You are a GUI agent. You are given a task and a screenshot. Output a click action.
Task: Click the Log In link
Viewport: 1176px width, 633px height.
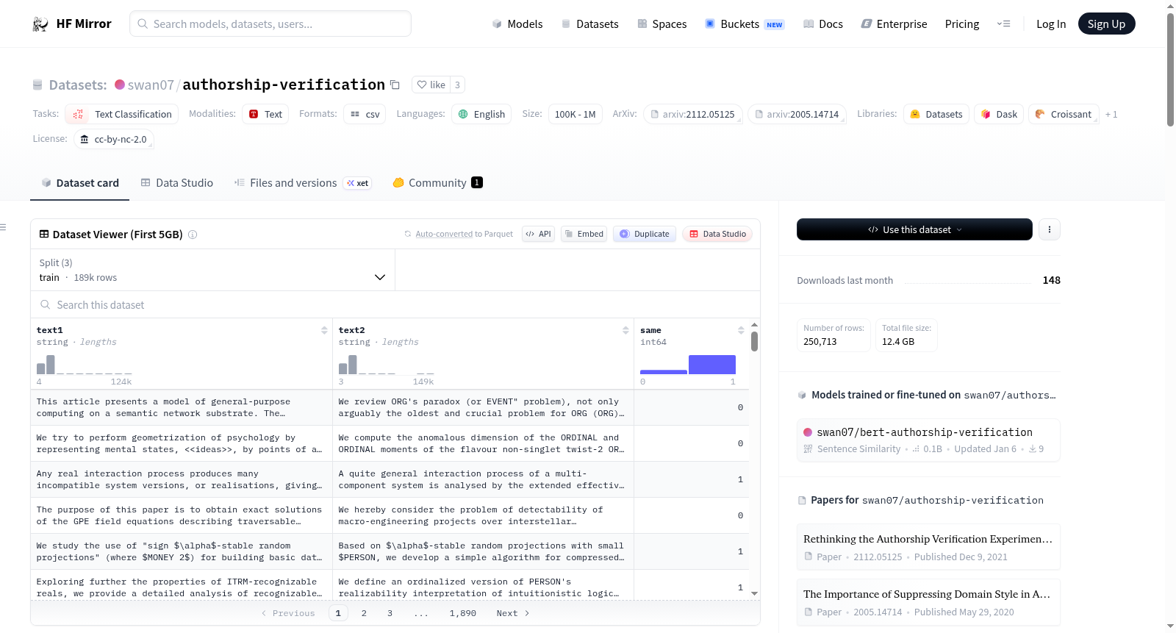point(1051,24)
